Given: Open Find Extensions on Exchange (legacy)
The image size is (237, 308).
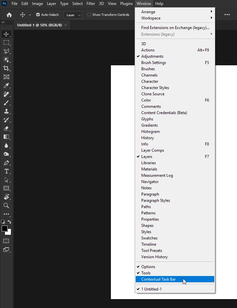Looking at the screenshot, I should coord(175,28).
